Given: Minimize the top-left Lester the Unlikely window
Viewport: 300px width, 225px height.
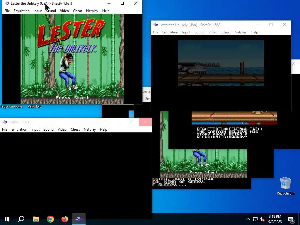Looking at the screenshot, I should click(109, 3).
